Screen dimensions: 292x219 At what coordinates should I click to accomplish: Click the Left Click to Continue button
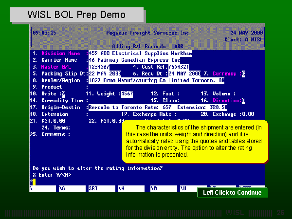coord(232,193)
